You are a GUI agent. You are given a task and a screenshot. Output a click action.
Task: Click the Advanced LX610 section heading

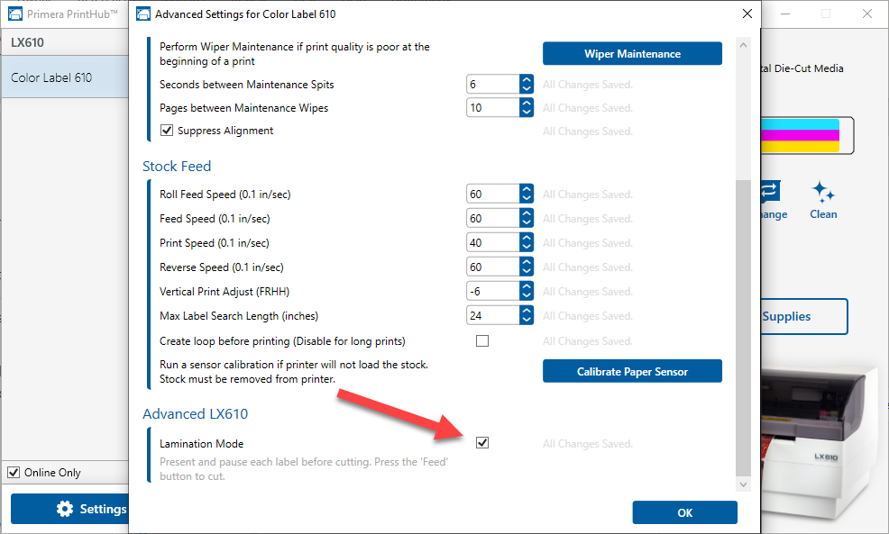pos(195,414)
